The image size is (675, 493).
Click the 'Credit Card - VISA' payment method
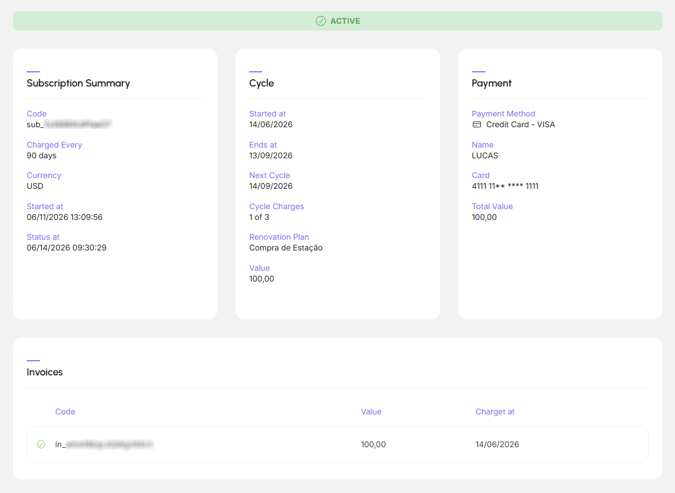(x=521, y=125)
